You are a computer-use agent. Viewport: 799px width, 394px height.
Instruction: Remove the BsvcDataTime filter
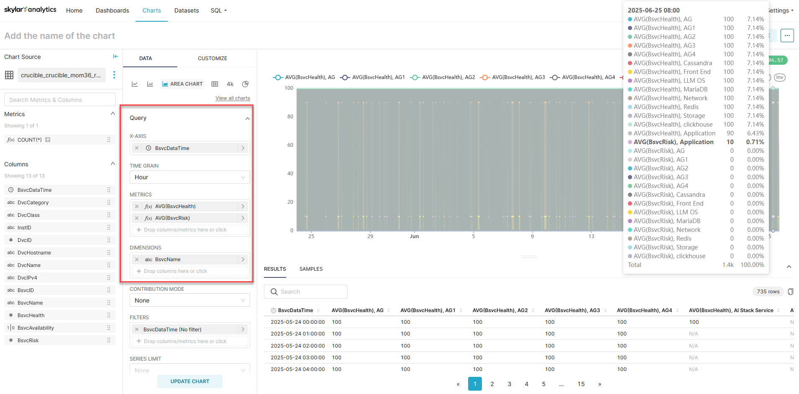137,330
